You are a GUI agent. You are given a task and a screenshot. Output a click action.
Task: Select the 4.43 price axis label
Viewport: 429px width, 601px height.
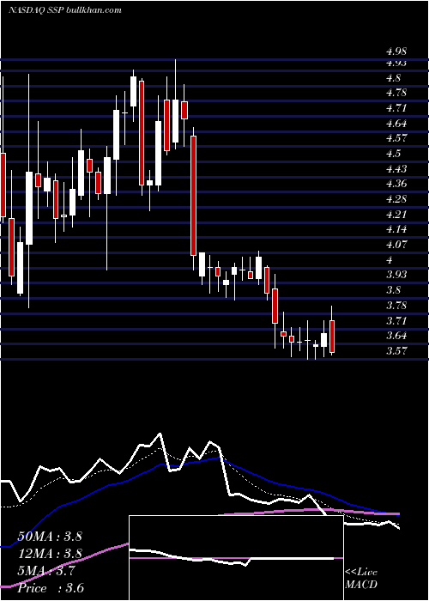(x=396, y=168)
